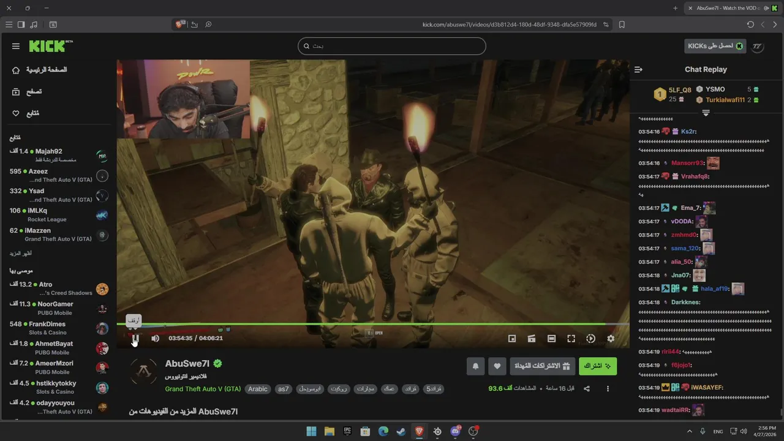Share the video via share icon
This screenshot has width=784, height=441.
(587, 389)
